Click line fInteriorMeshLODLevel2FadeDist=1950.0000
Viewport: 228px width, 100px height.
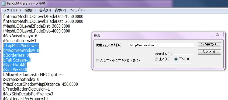coord(43,16)
